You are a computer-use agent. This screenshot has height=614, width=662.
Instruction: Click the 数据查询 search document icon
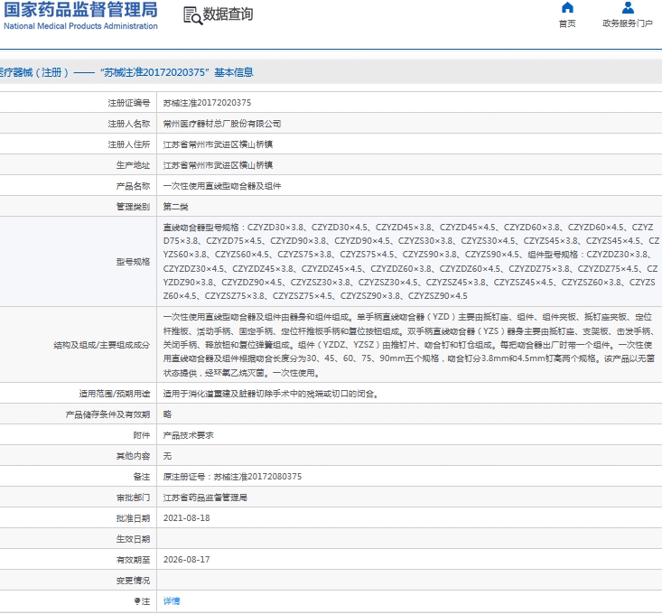point(193,15)
